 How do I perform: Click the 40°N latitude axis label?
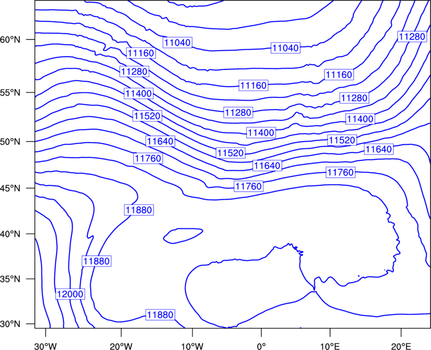(x=10, y=234)
